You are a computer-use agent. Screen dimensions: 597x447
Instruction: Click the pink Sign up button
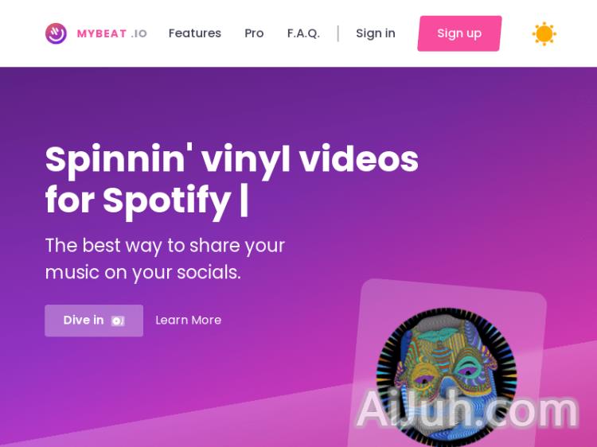click(459, 33)
